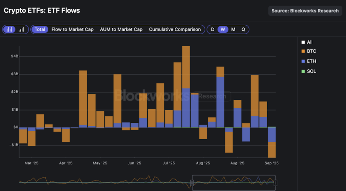Click the unselected left area of the range navigator
Image resolution: width=346 pixels, height=191 pixels.
tap(105, 182)
